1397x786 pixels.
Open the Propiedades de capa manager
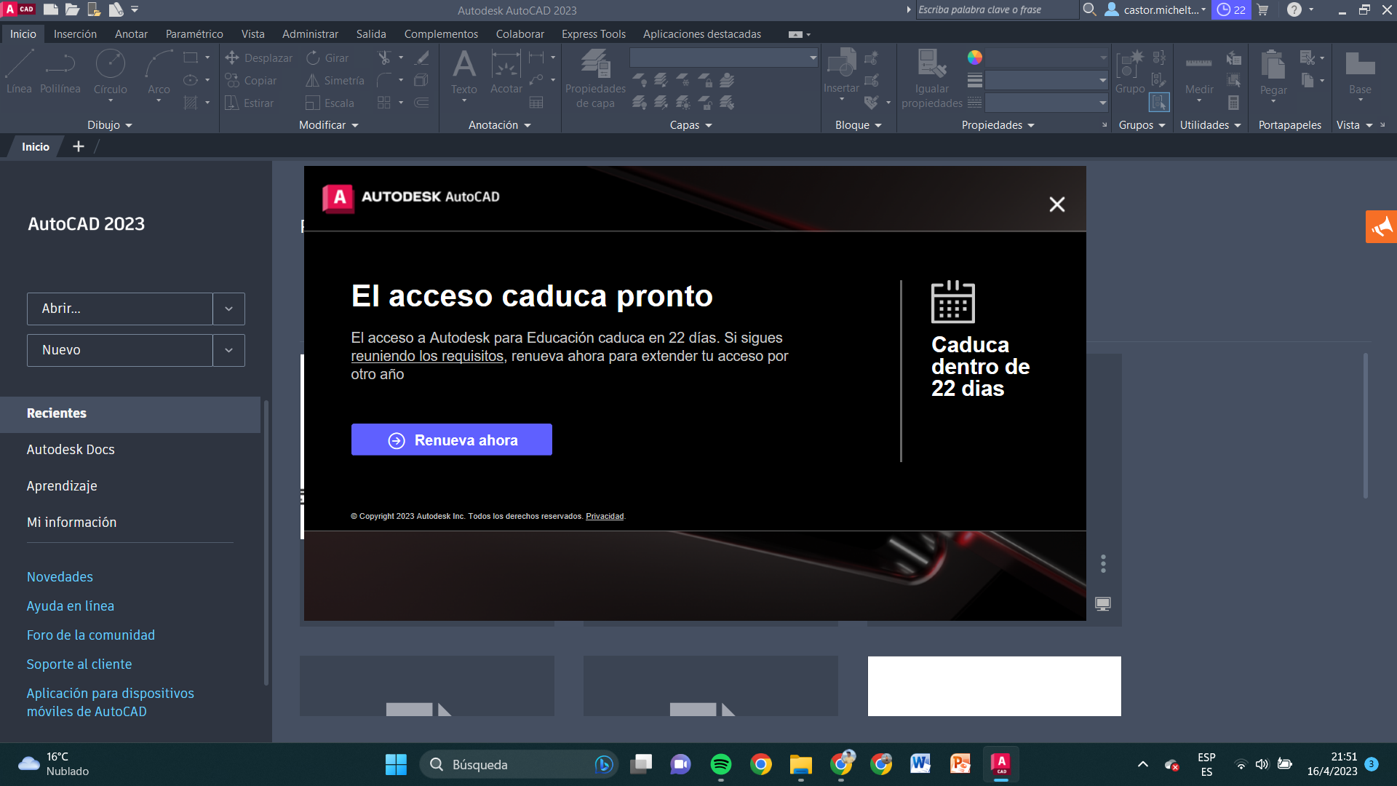click(x=594, y=76)
